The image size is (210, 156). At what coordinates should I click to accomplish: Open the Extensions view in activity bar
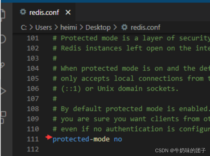(3, 117)
